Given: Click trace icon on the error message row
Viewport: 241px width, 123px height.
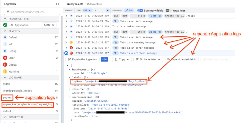Looking at the screenshot, I should coord(116,48).
